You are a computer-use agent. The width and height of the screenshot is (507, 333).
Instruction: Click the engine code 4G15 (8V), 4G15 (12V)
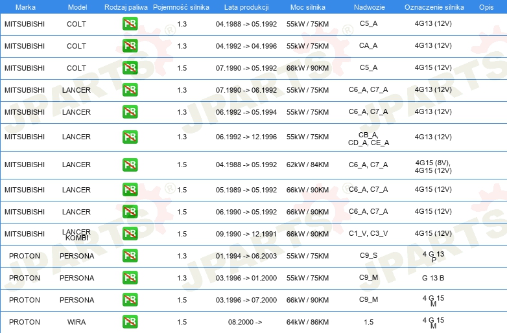(x=433, y=166)
